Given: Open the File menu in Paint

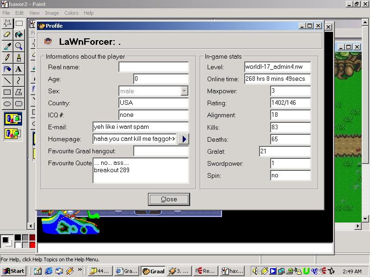Looking at the screenshot, I should (6, 13).
